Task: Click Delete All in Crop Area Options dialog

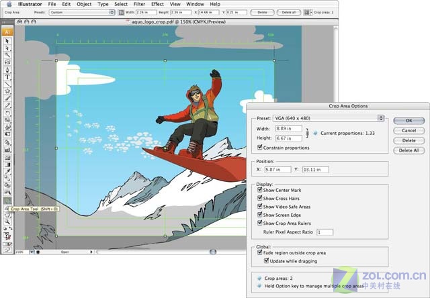Action: (x=409, y=150)
